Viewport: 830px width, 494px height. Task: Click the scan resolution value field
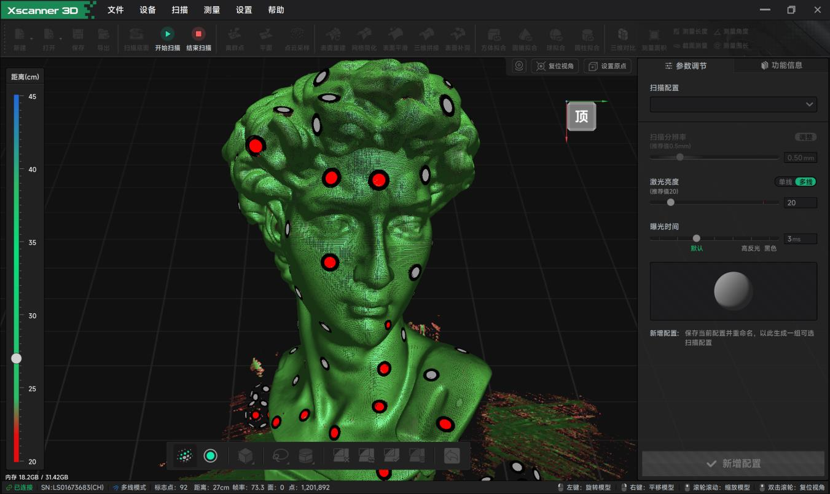800,158
